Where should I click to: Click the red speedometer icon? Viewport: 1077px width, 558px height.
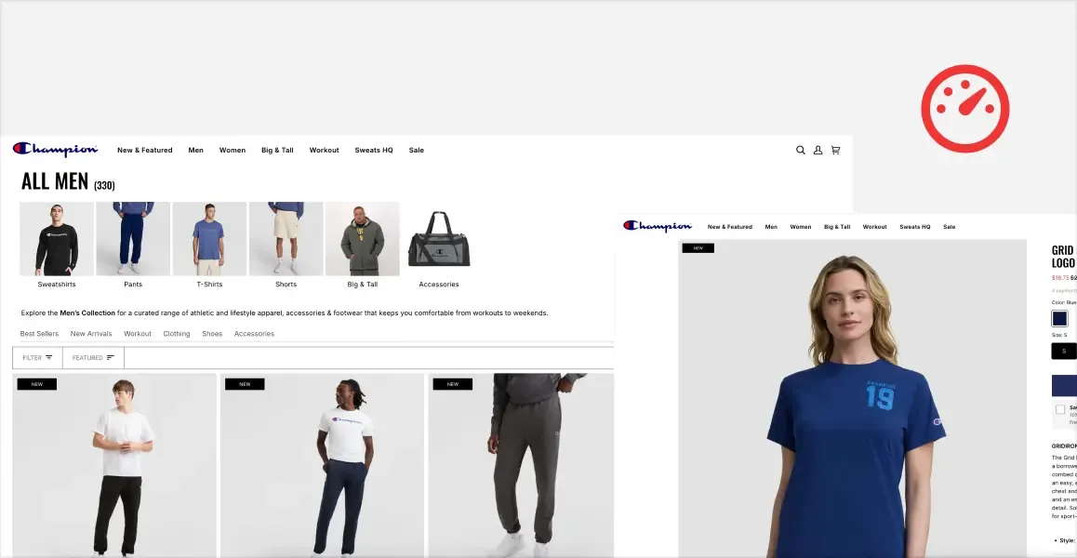[x=965, y=109]
